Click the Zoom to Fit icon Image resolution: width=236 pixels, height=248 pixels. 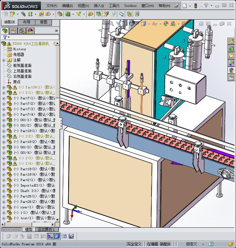click(105, 23)
